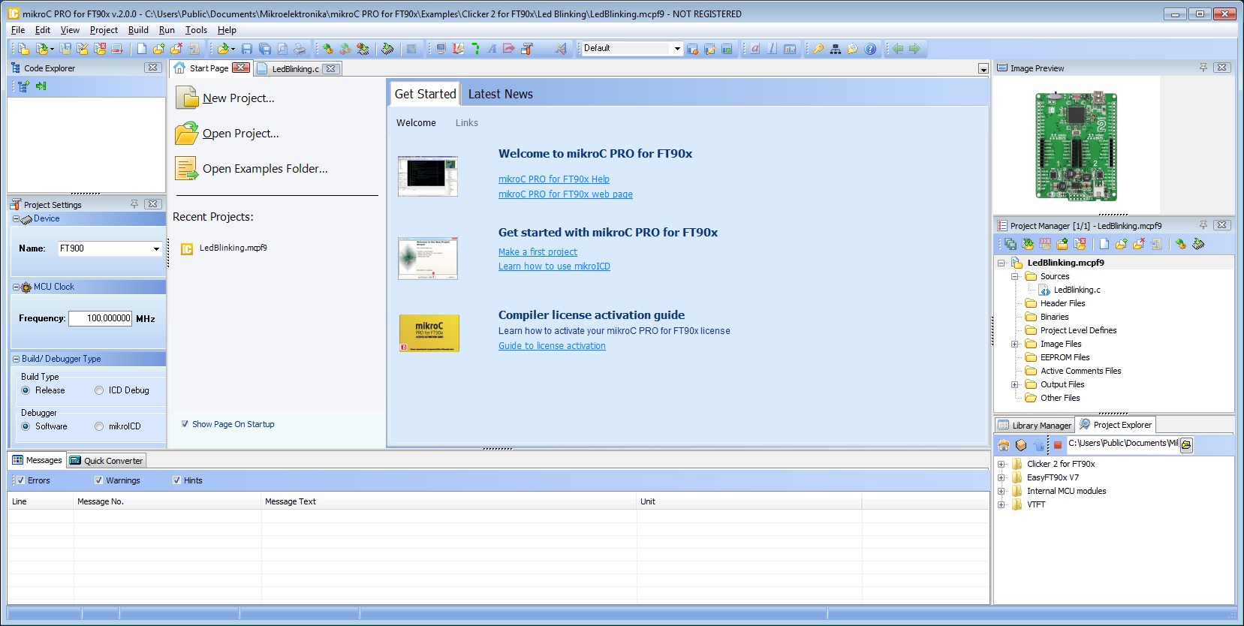Click the Statistics chart toolbar icon
The height and width of the screenshot is (626, 1244).
tap(790, 49)
